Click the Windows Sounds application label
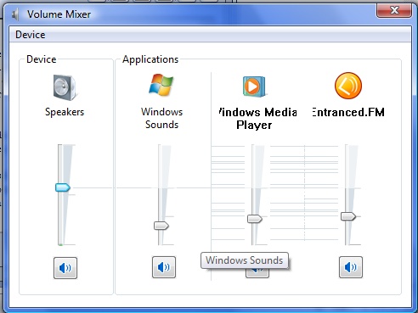 (161, 118)
